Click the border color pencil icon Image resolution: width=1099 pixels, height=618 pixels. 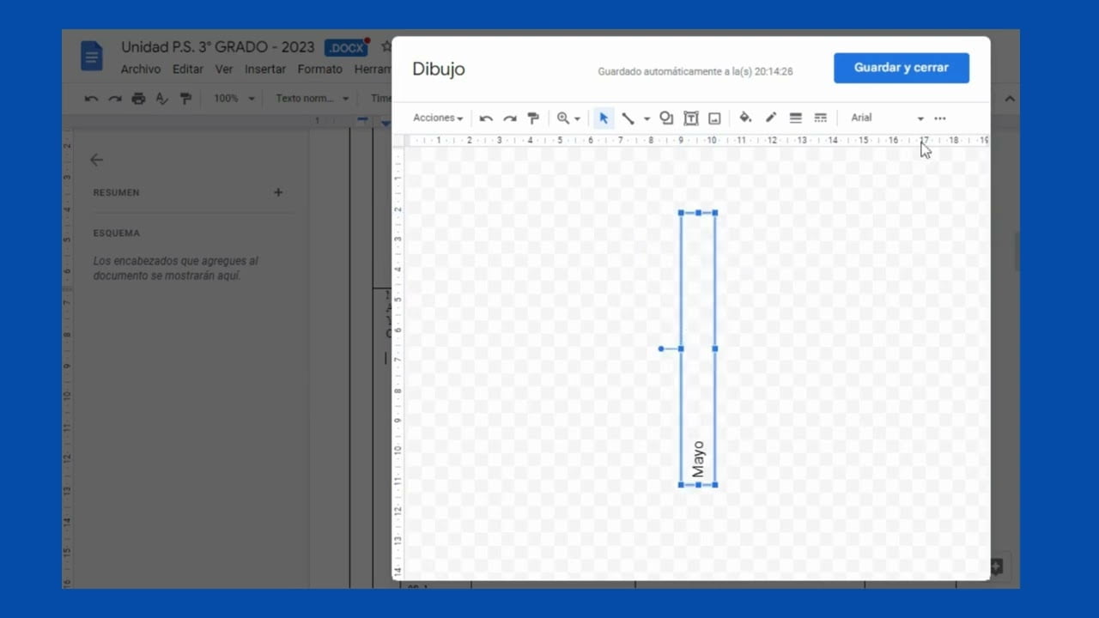771,118
